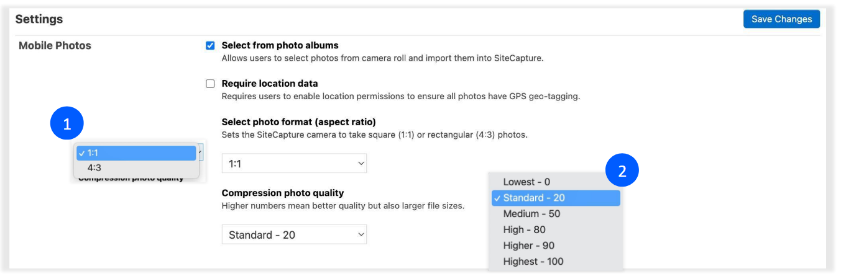Screen dimensions: 841x279
Task: Click the chevron arrow on the 1:1 dropdown
Action: [361, 164]
